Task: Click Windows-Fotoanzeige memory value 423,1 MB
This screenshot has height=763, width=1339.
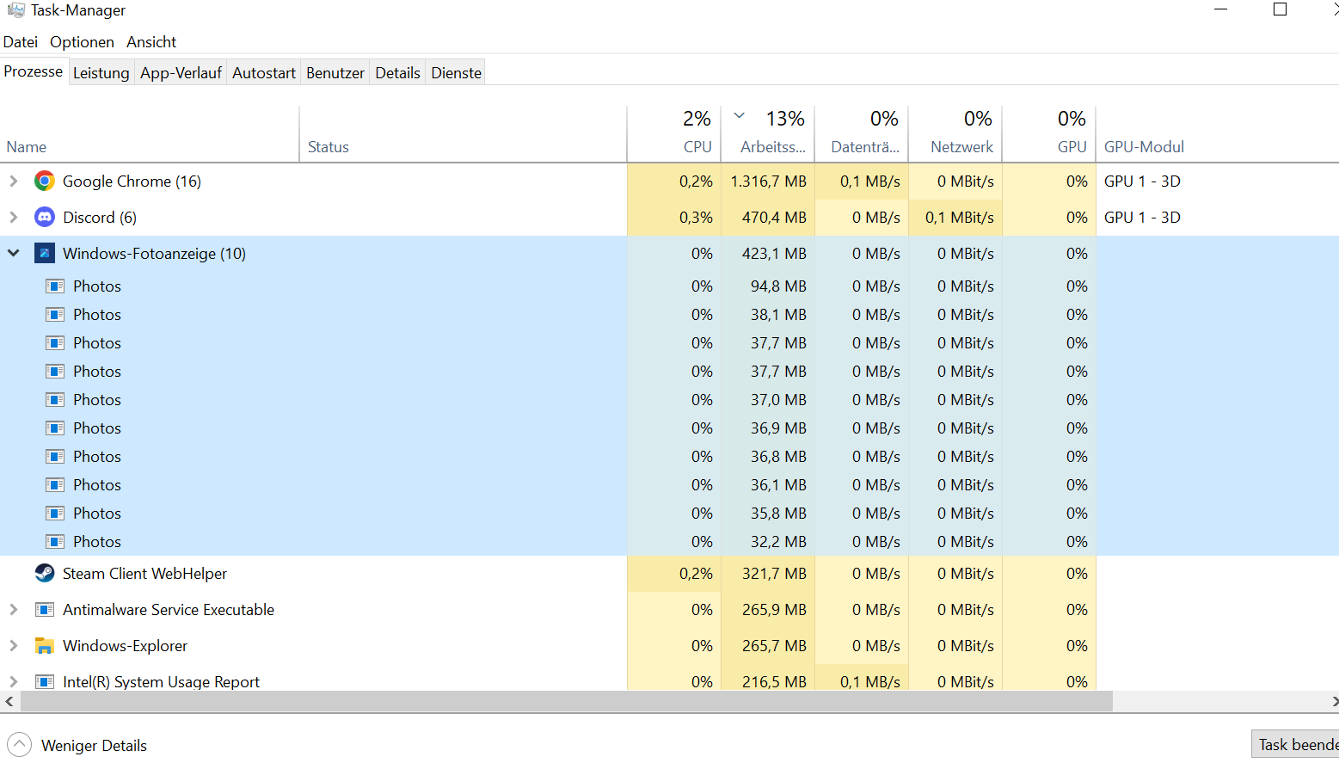Action: click(x=774, y=254)
